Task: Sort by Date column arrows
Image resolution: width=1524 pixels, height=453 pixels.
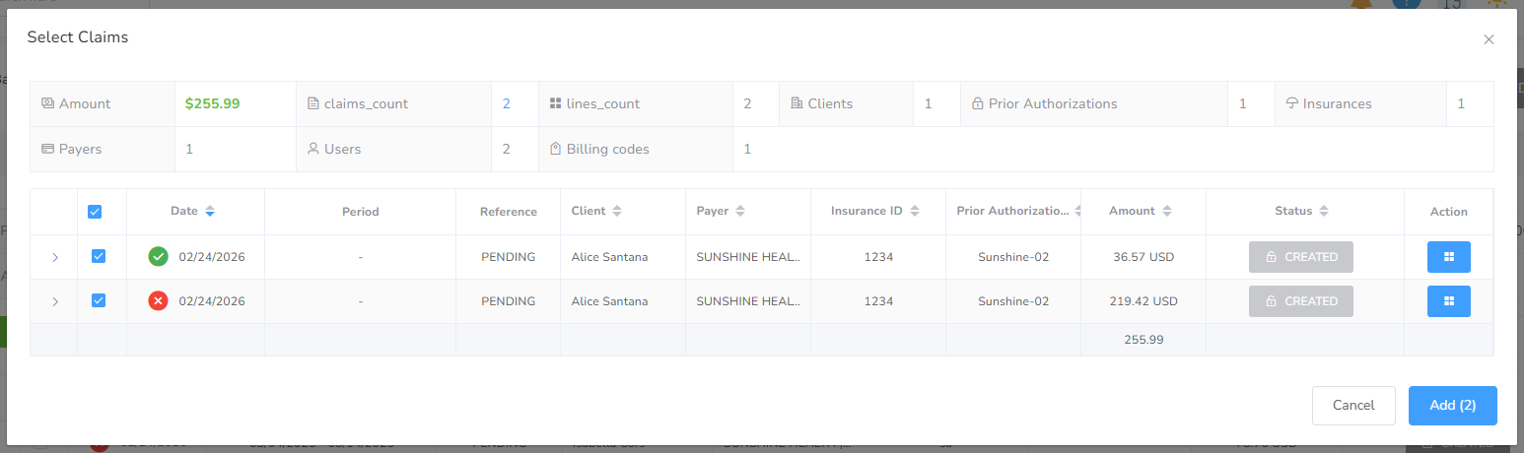Action: point(210,212)
